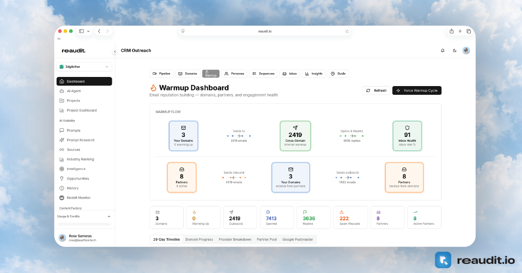This screenshot has width=522, height=273.
Task: Switch to the Insights tab
Action: coord(314,73)
